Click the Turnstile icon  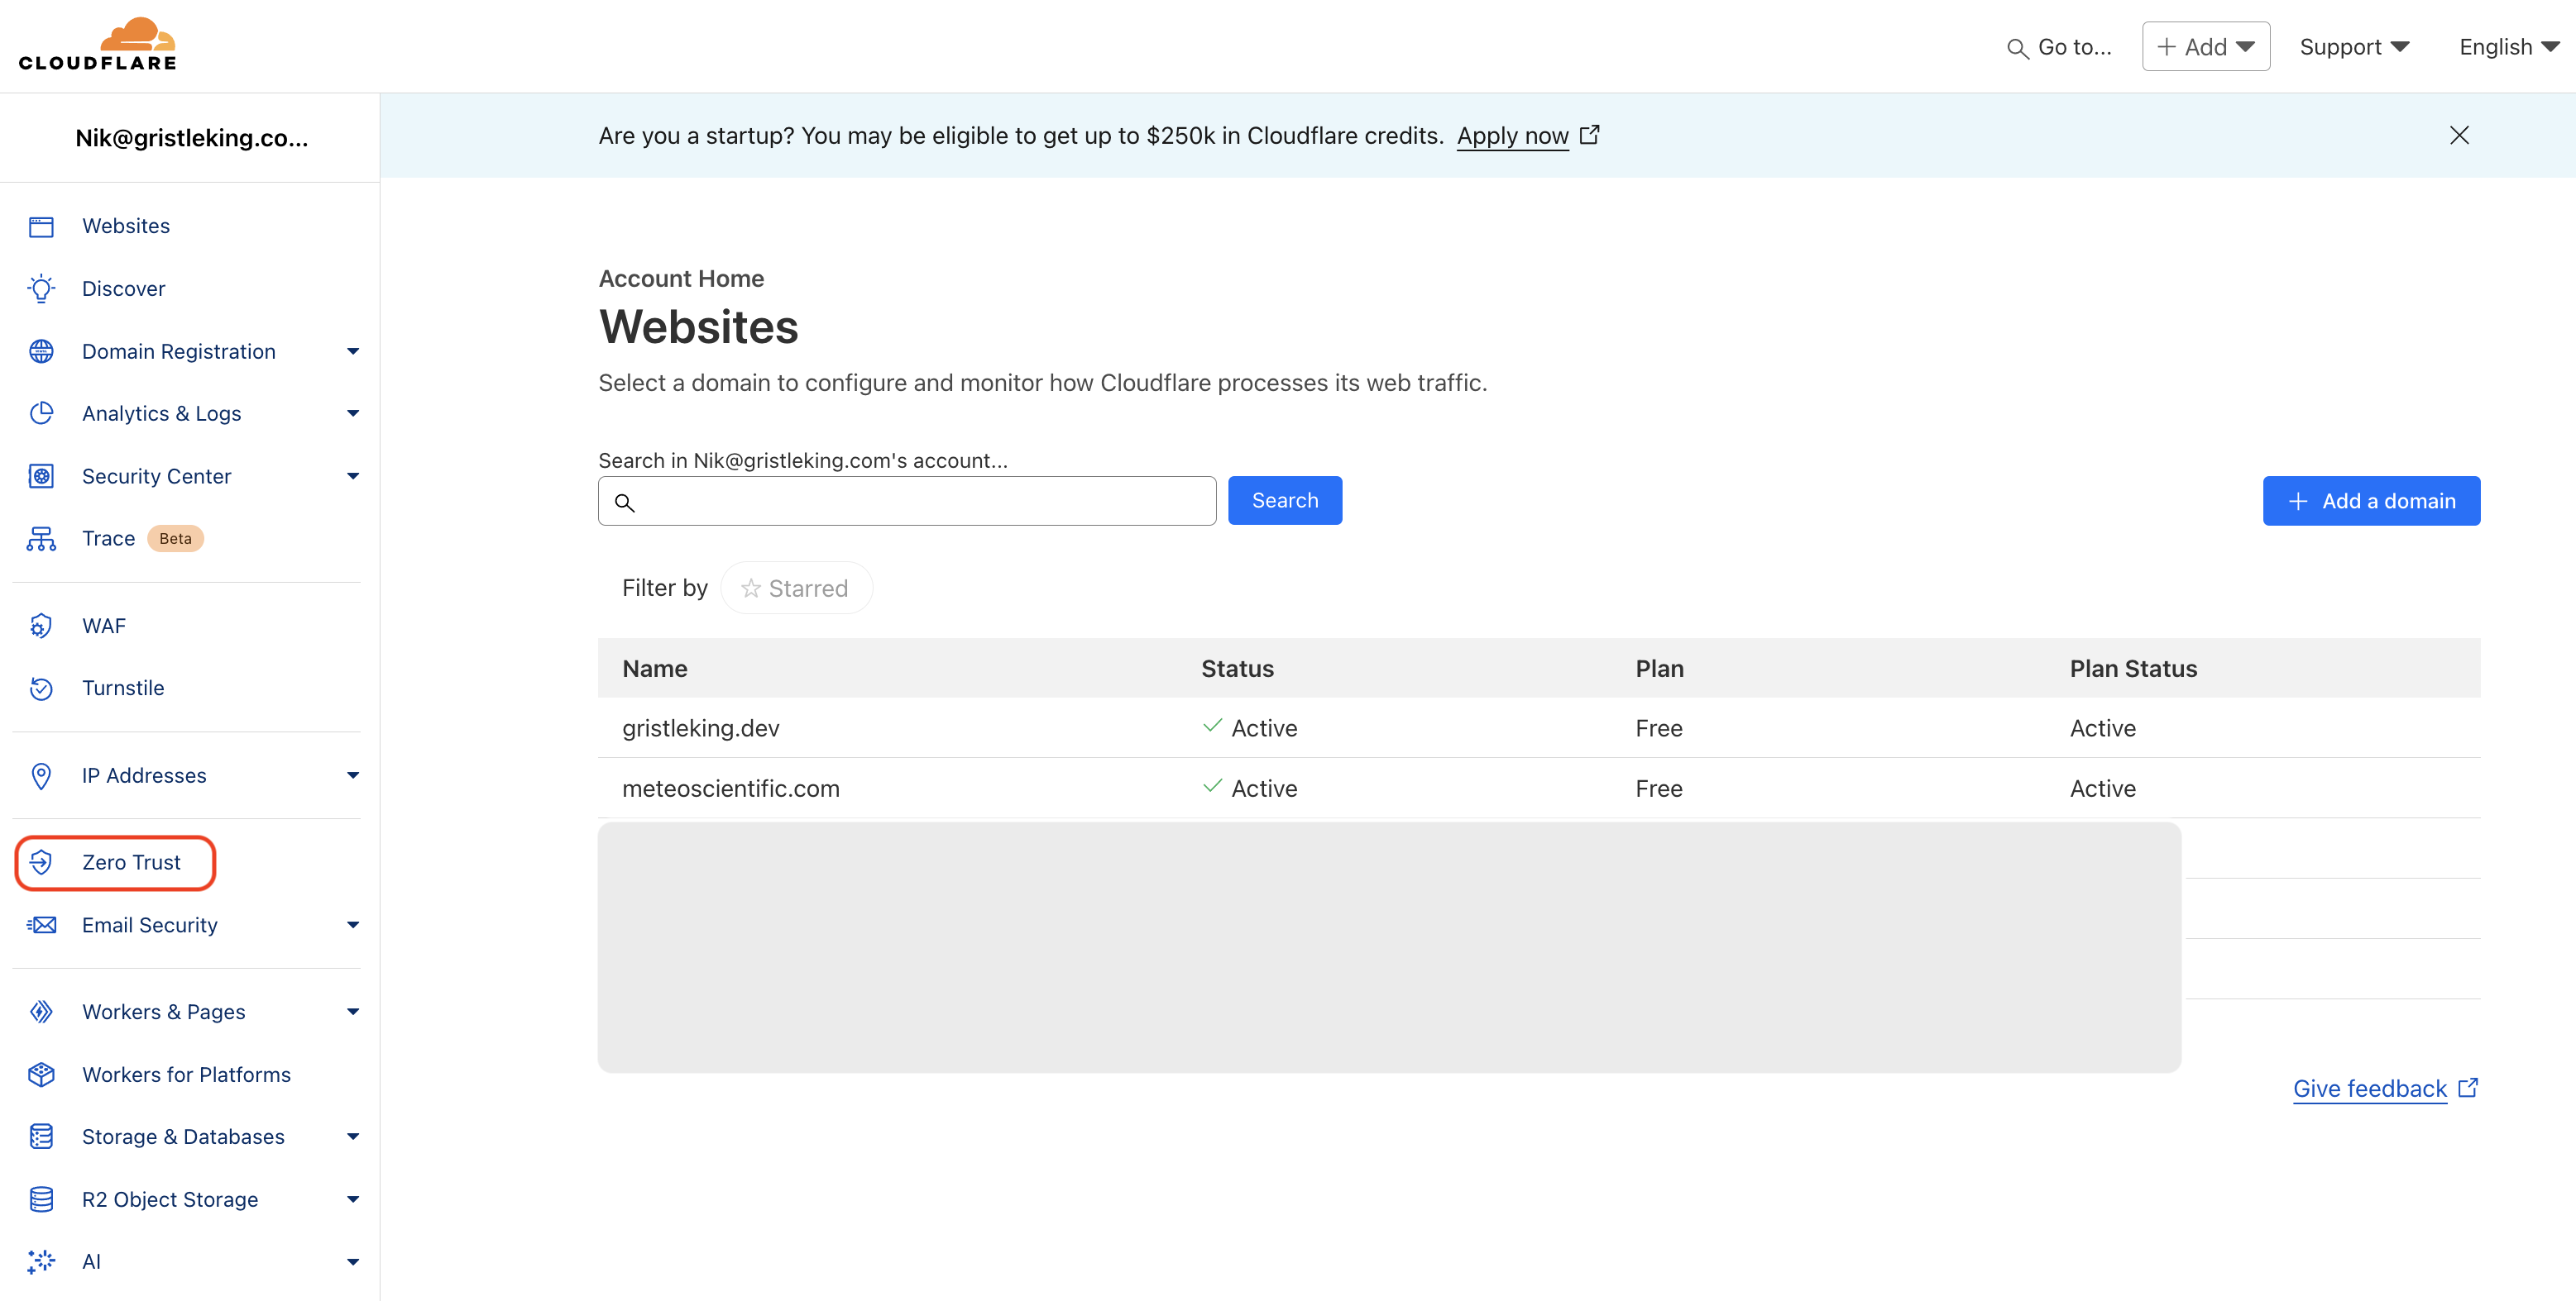(x=41, y=688)
